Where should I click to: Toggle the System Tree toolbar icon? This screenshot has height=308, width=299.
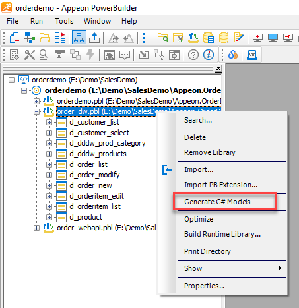click(x=79, y=38)
